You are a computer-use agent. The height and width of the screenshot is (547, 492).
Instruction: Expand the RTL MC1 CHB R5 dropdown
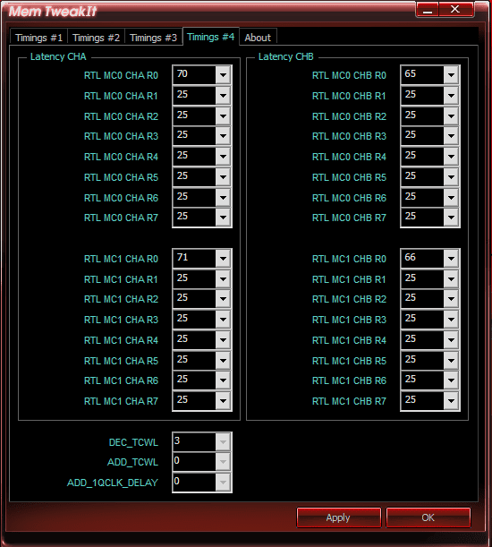click(451, 361)
